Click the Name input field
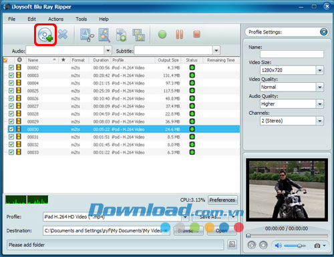This screenshot has width=334, height=257. tap(292, 54)
